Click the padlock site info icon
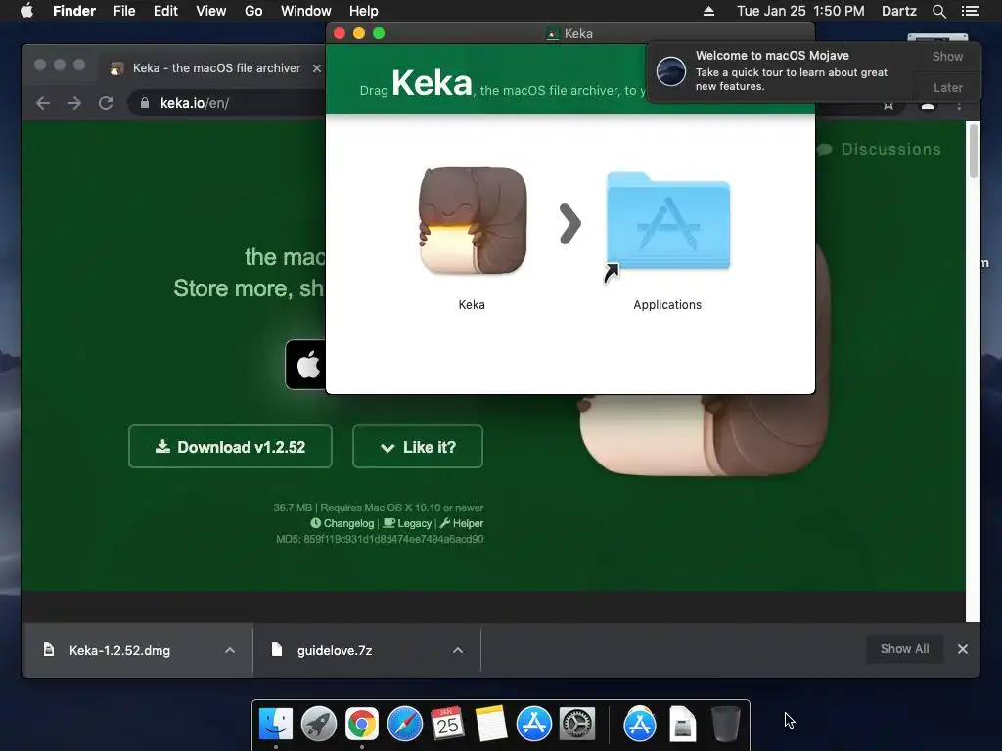The height and width of the screenshot is (751, 1002). coord(145,103)
